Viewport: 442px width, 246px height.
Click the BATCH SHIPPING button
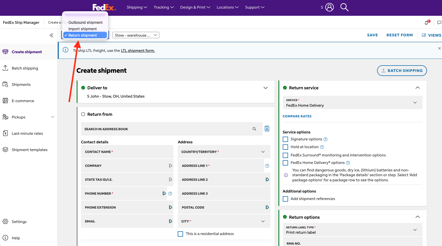click(402, 71)
